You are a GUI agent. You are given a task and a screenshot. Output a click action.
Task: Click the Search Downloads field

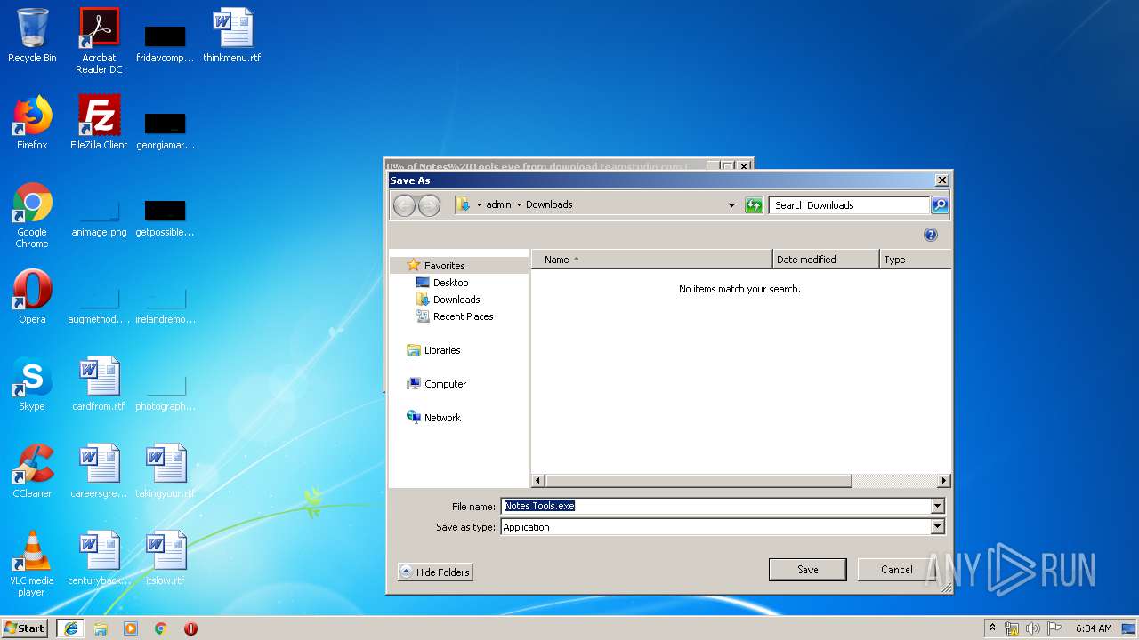(x=850, y=205)
